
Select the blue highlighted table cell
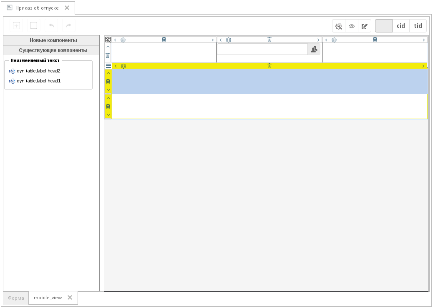tap(269, 81)
